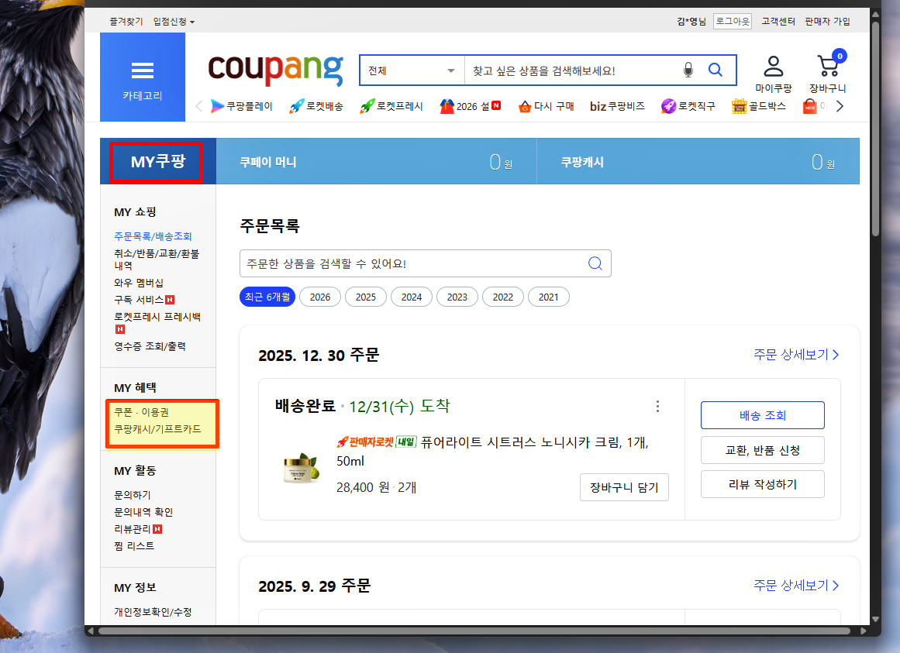The width and height of the screenshot is (900, 653).
Task: Click the 쿠팡캐시 balance panel
Action: 698,162
